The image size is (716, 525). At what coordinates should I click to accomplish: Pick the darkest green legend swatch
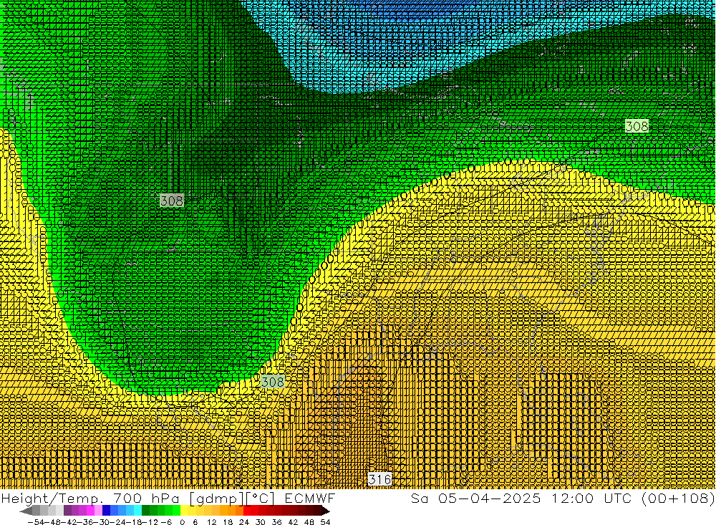point(145,511)
